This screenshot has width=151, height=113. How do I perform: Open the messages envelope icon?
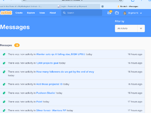pyautogui.click(x=109, y=13)
